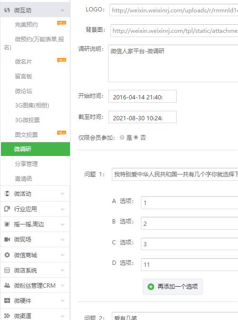
Task: Open the 邀请函 menu item
Action: tap(23, 179)
